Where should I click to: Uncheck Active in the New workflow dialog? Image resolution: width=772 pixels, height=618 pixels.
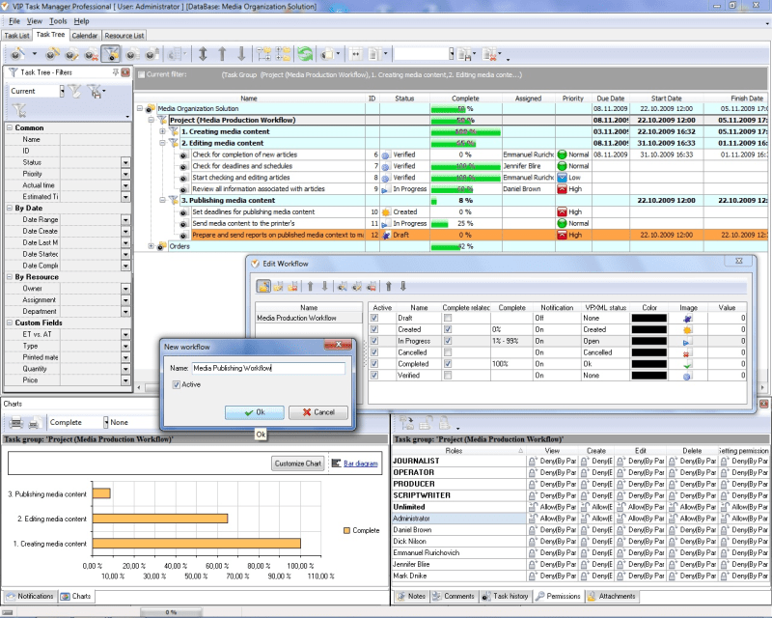point(176,384)
